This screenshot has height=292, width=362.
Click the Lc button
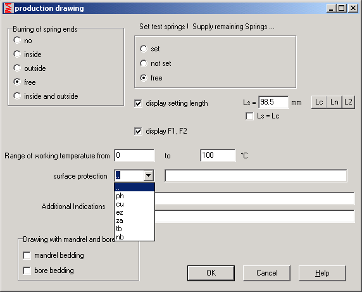319,102
